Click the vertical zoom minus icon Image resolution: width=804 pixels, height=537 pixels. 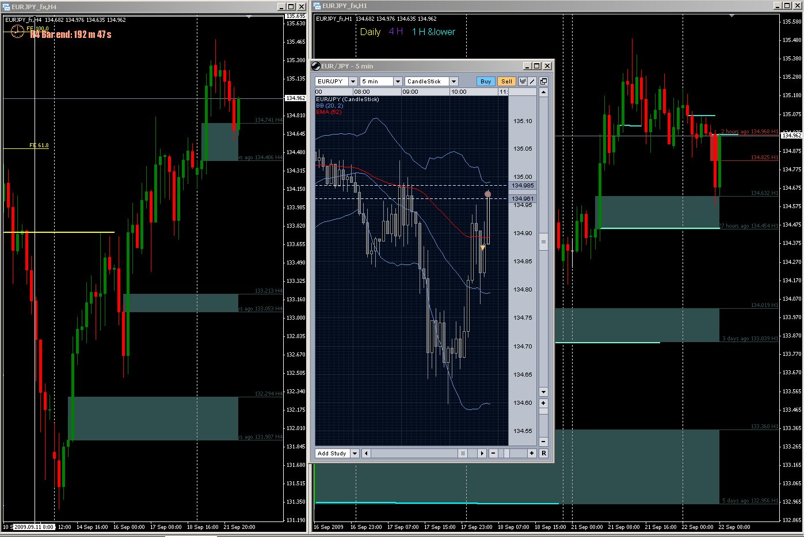pyautogui.click(x=543, y=442)
